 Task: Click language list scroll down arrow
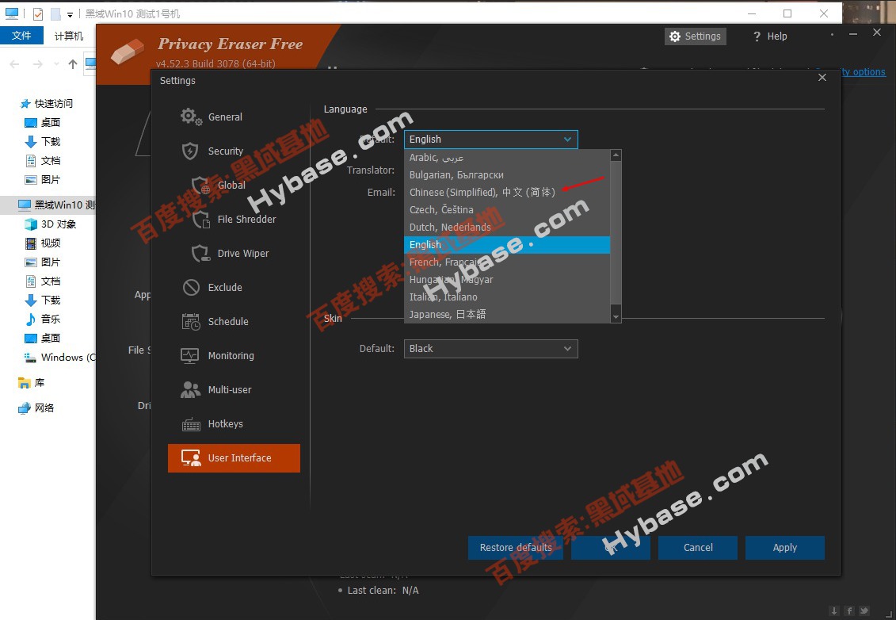coord(616,317)
